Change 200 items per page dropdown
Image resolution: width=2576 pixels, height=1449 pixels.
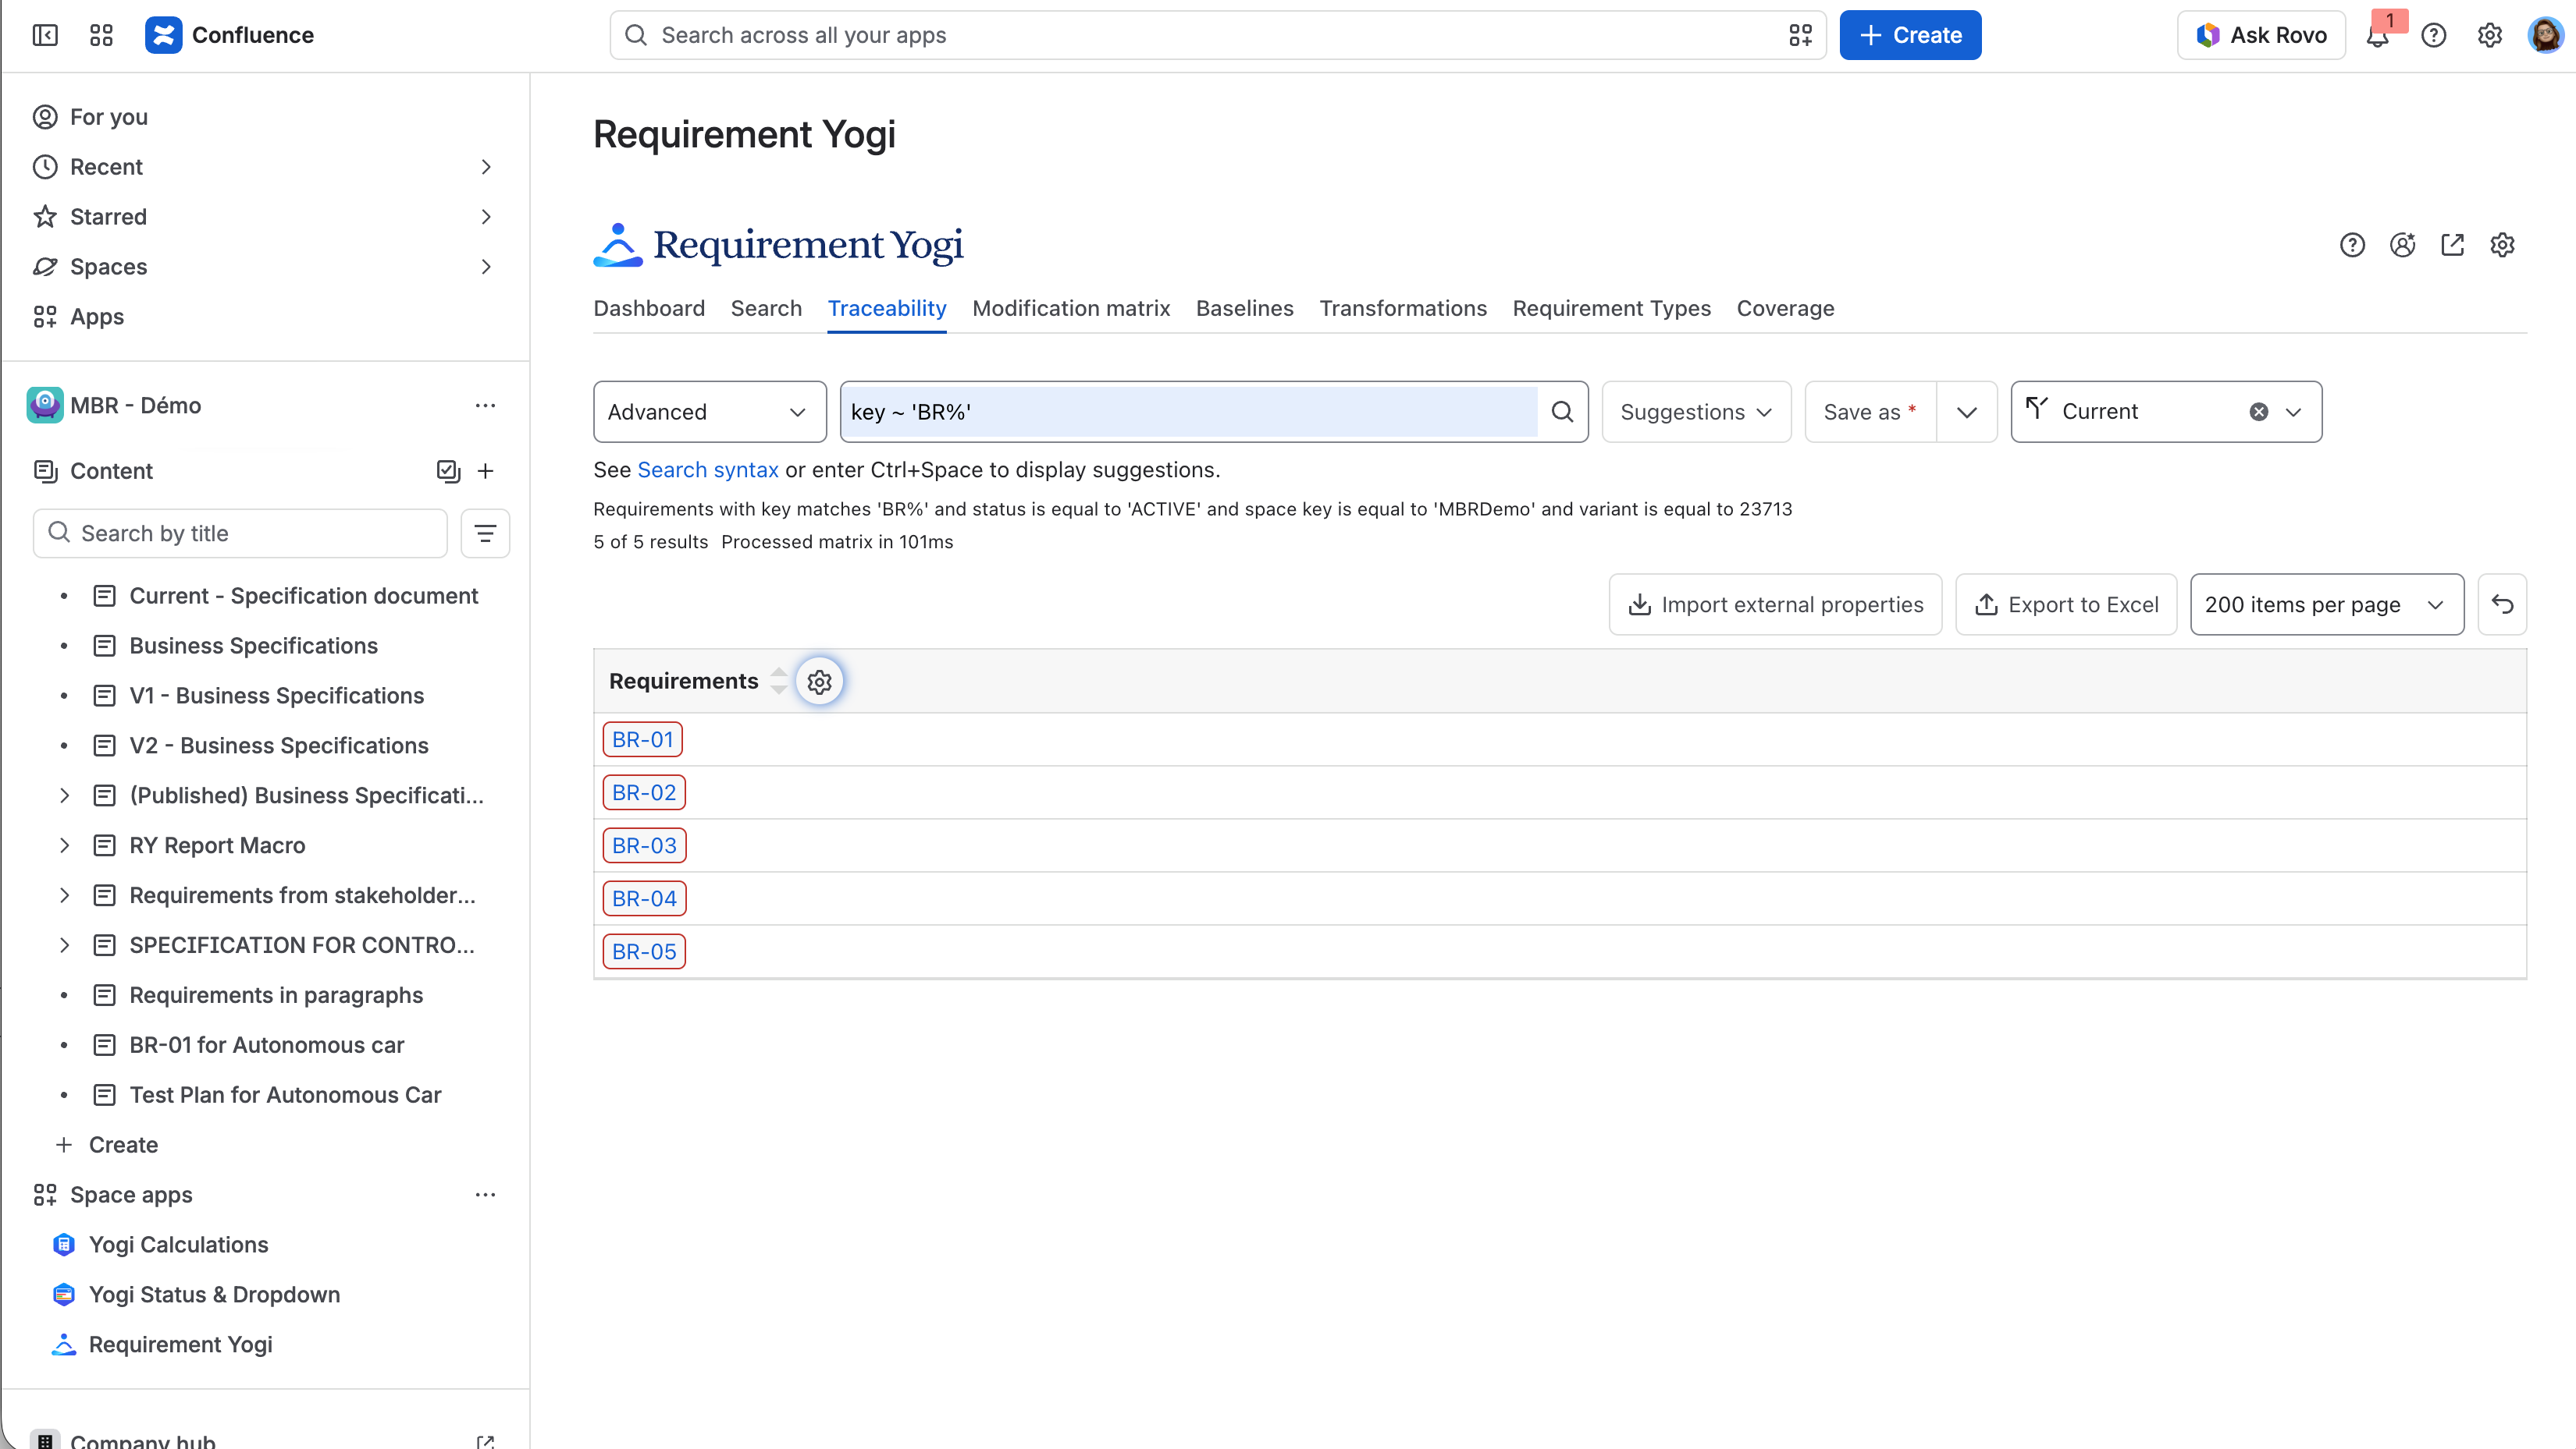[2326, 604]
